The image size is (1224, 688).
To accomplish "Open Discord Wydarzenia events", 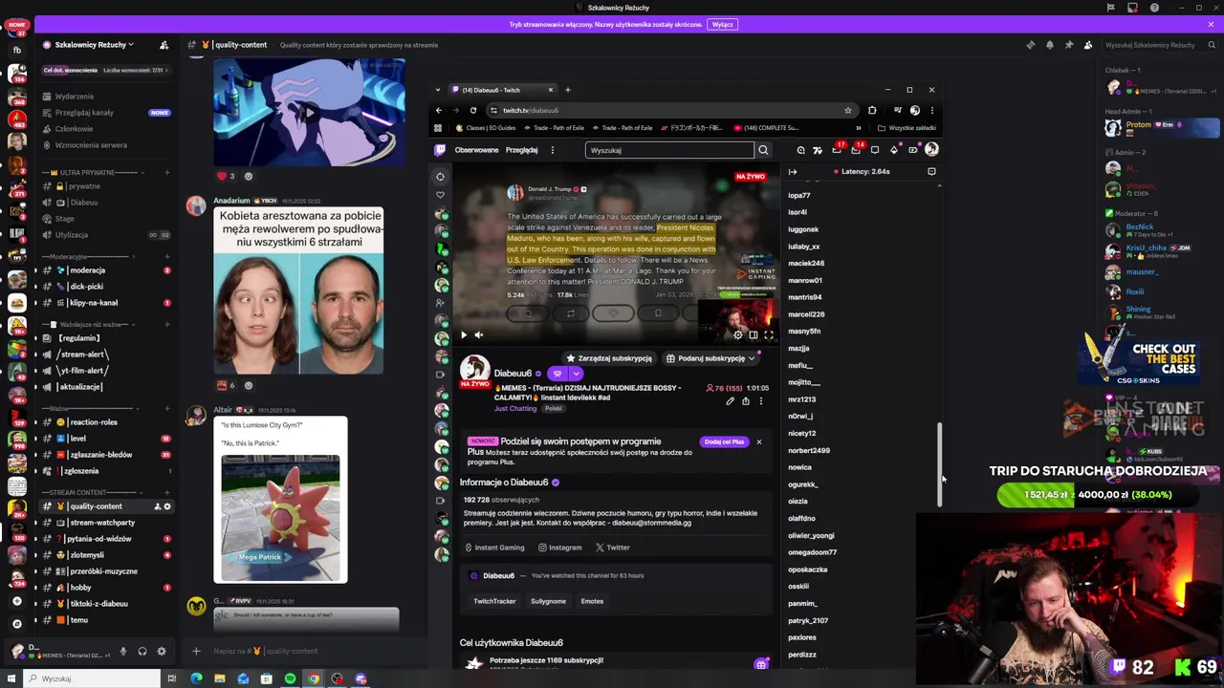I will [74, 97].
